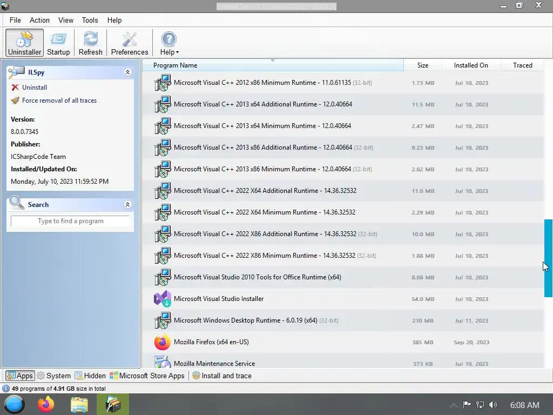Open the File menu
The image size is (553, 415).
15,20
